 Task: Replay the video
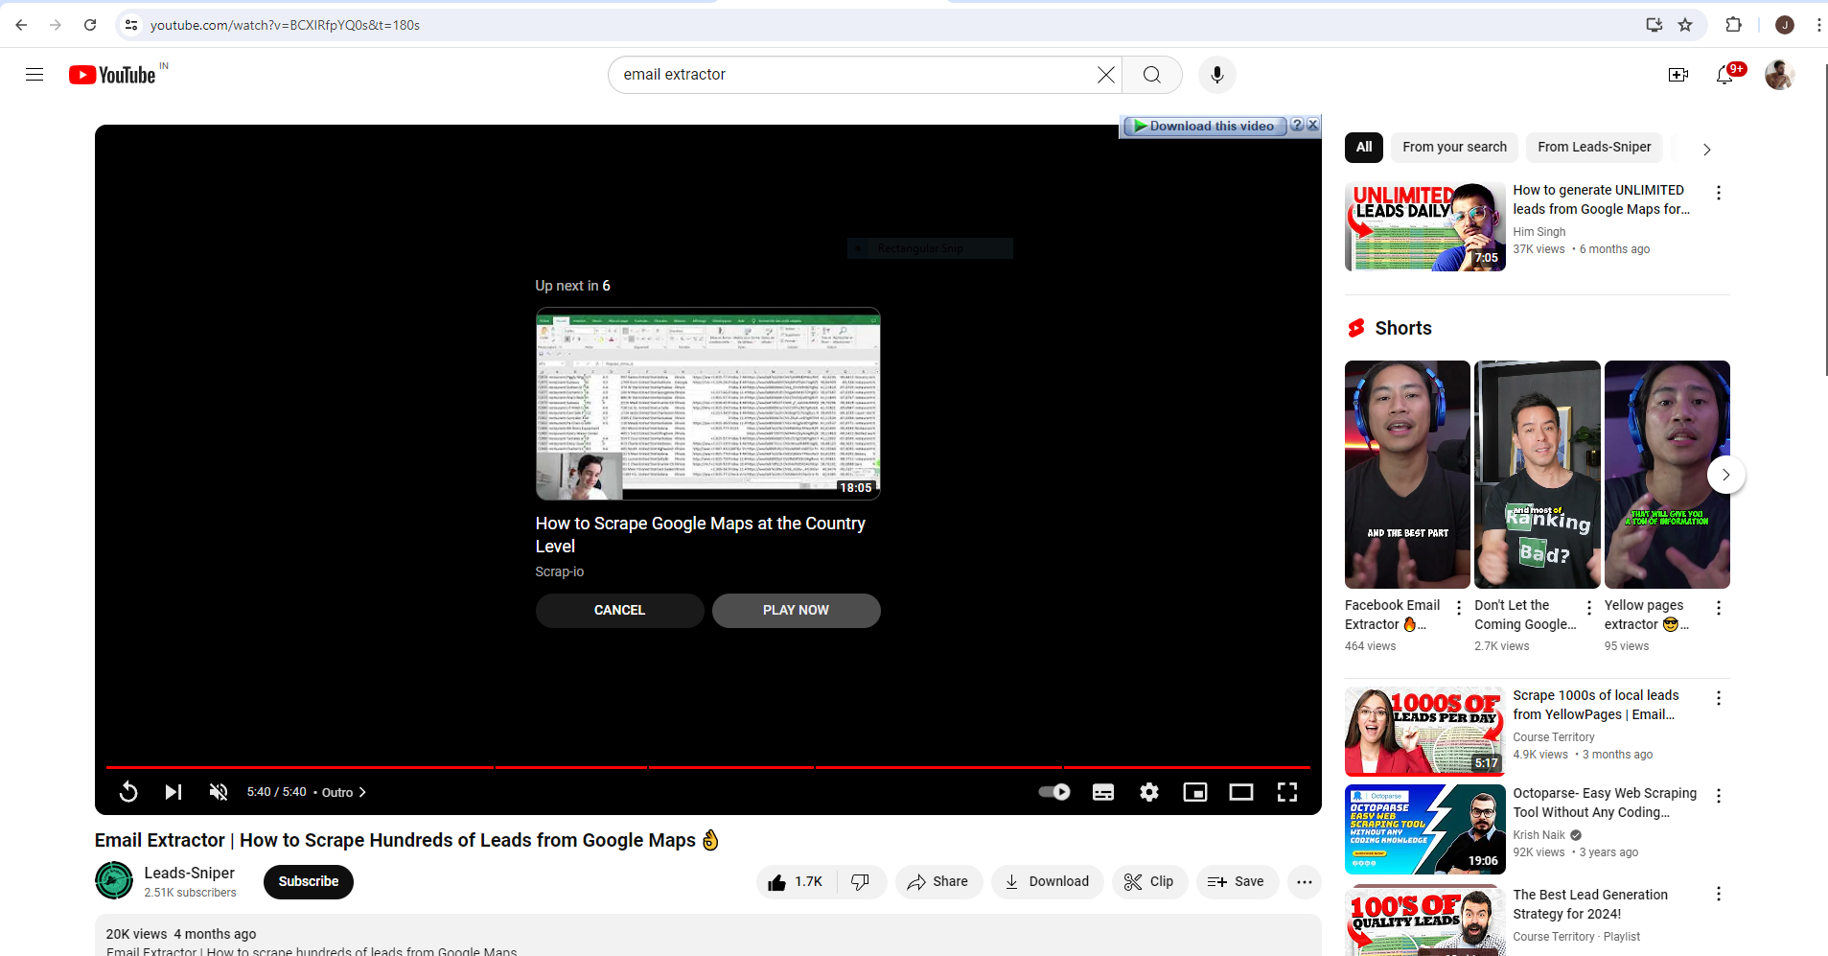click(x=128, y=792)
